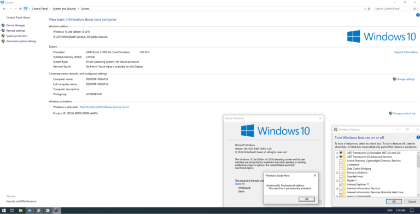Viewport: 420px width, 214px height.
Task: Open the Support Information link
Action: pyautogui.click(x=406, y=52)
